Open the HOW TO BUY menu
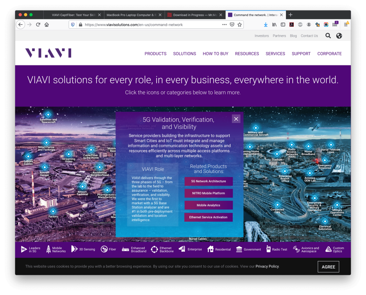 click(x=216, y=54)
